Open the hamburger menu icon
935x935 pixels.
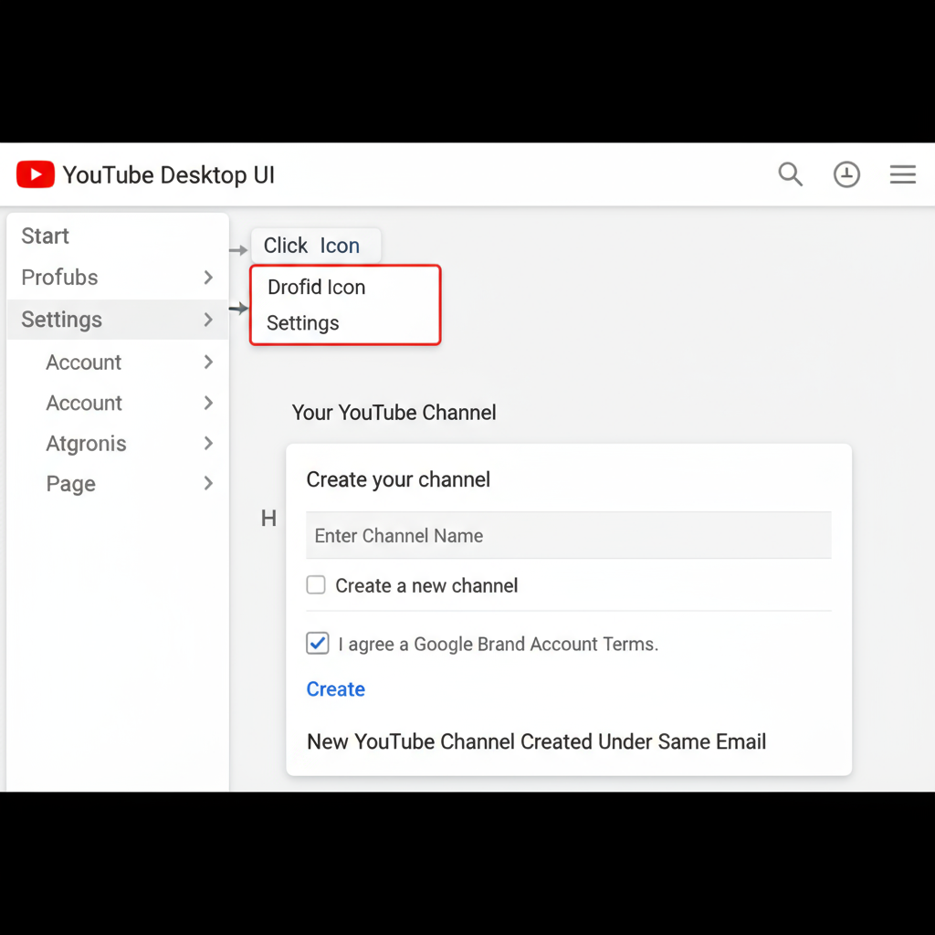point(902,174)
